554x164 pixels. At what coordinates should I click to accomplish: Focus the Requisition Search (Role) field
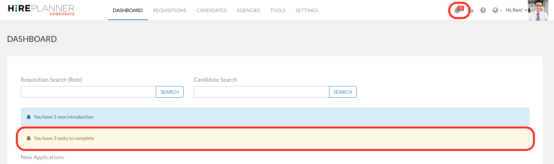point(88,92)
